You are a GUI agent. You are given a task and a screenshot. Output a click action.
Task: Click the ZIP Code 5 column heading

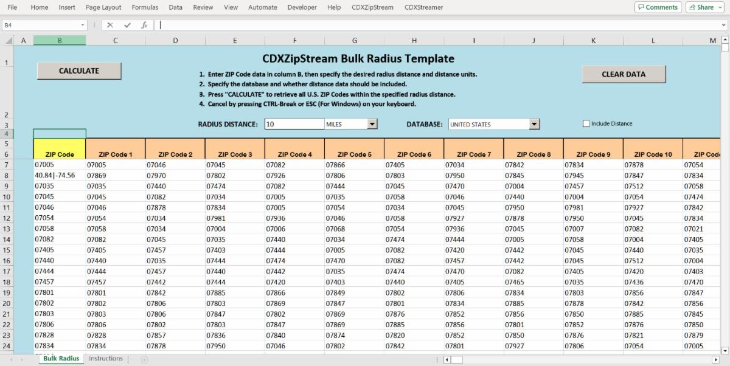354,154
